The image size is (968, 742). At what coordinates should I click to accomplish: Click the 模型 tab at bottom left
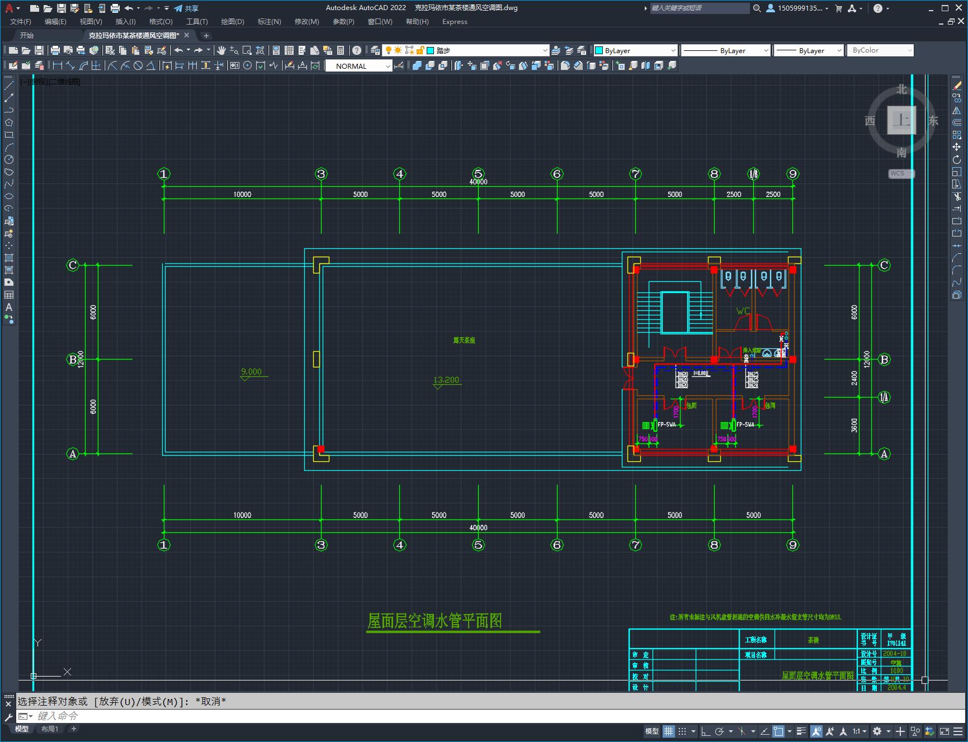[x=21, y=729]
